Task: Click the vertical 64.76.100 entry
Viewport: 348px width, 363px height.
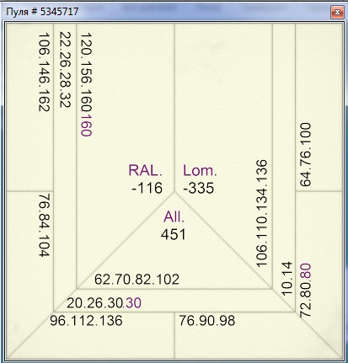Action: coord(306,155)
